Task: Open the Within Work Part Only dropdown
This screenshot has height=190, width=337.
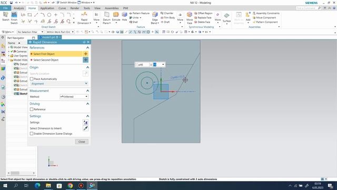Action: 60,32
